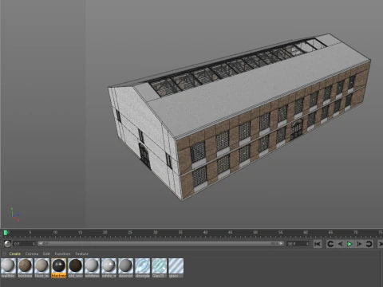Play the animation forwards
Screen dimensions: 383x287
[x=349, y=244]
